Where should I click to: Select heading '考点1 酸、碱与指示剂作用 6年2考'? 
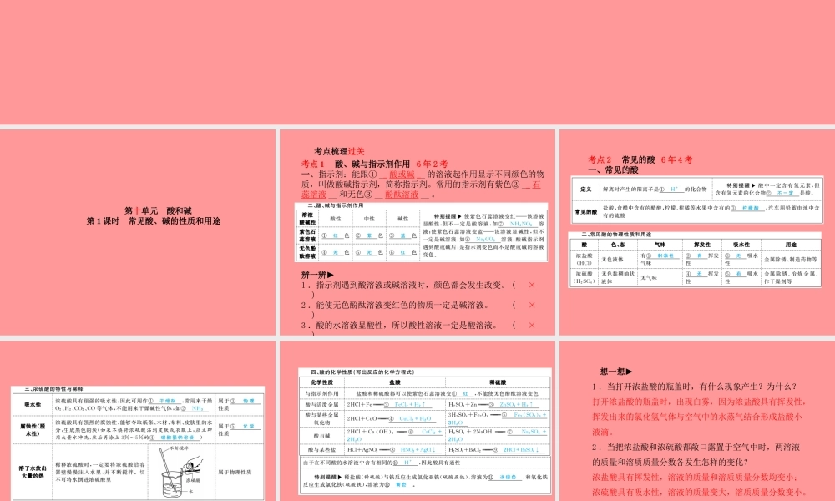tap(374, 164)
